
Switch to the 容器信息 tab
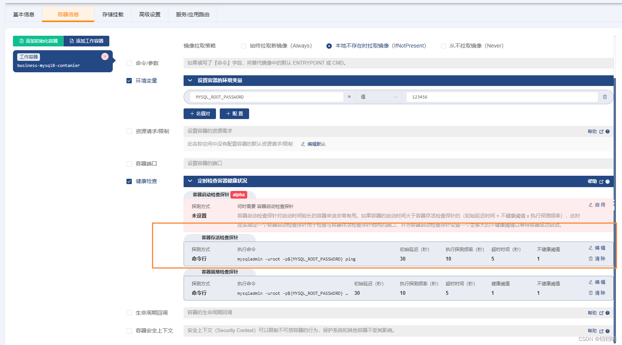click(x=68, y=14)
